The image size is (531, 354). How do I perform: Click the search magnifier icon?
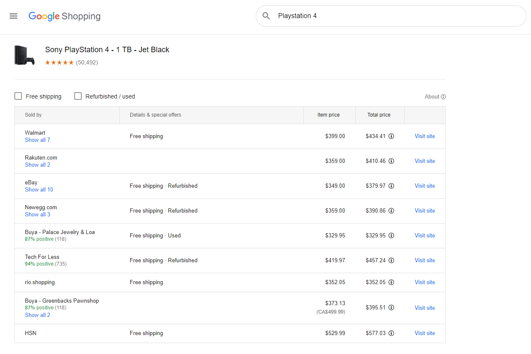pyautogui.click(x=266, y=16)
